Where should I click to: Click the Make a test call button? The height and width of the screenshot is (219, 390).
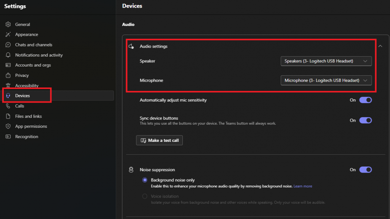(160, 140)
